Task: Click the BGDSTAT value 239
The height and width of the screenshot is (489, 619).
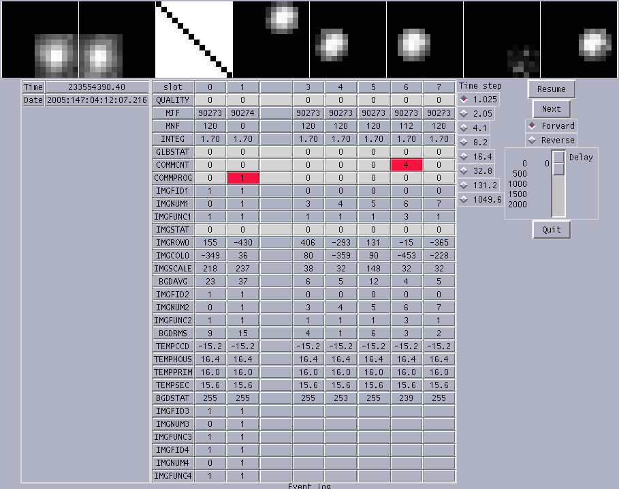Action: pyautogui.click(x=407, y=398)
